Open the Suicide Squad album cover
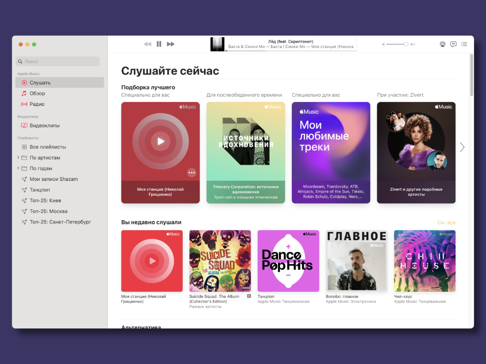The width and height of the screenshot is (486, 364). pos(220,261)
